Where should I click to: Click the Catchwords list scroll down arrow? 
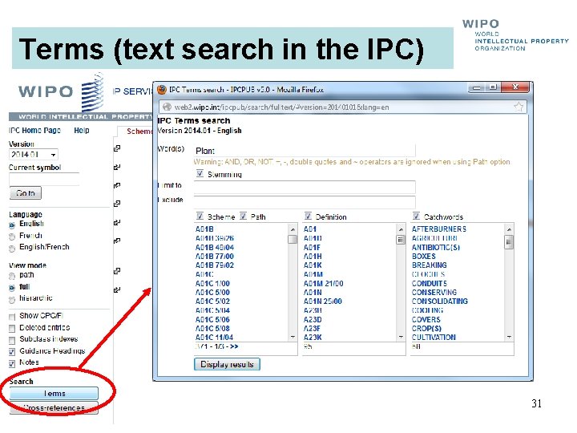coord(509,337)
